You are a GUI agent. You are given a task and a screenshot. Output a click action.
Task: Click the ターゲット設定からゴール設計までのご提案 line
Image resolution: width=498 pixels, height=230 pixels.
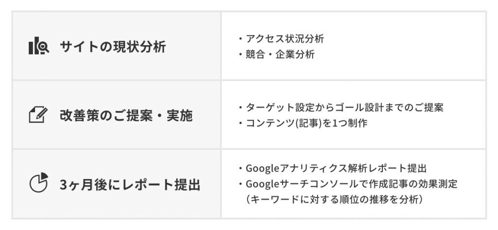(x=344, y=107)
